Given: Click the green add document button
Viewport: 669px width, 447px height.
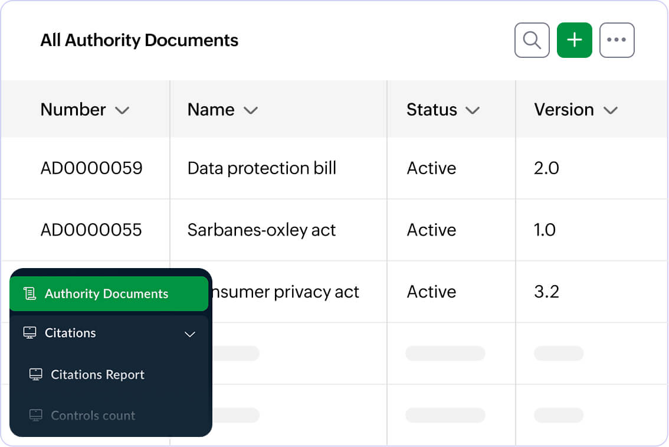Looking at the screenshot, I should pyautogui.click(x=574, y=40).
